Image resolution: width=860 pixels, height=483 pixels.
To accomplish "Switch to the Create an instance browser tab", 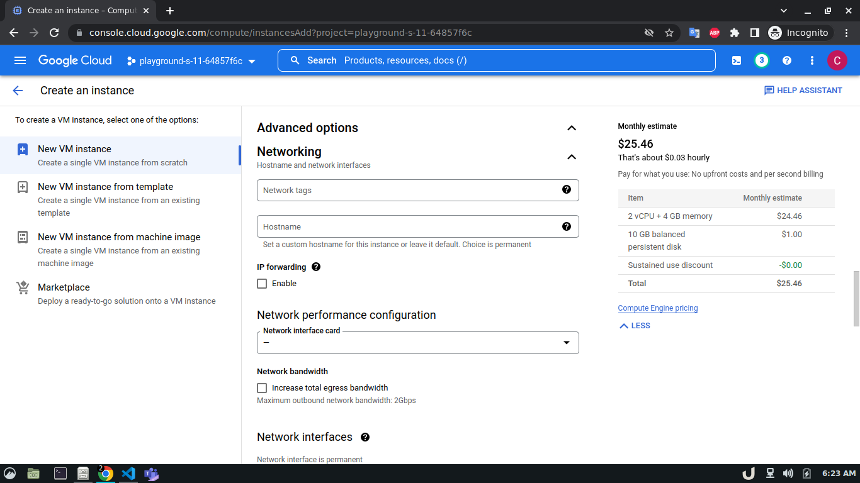I will tap(82, 11).
